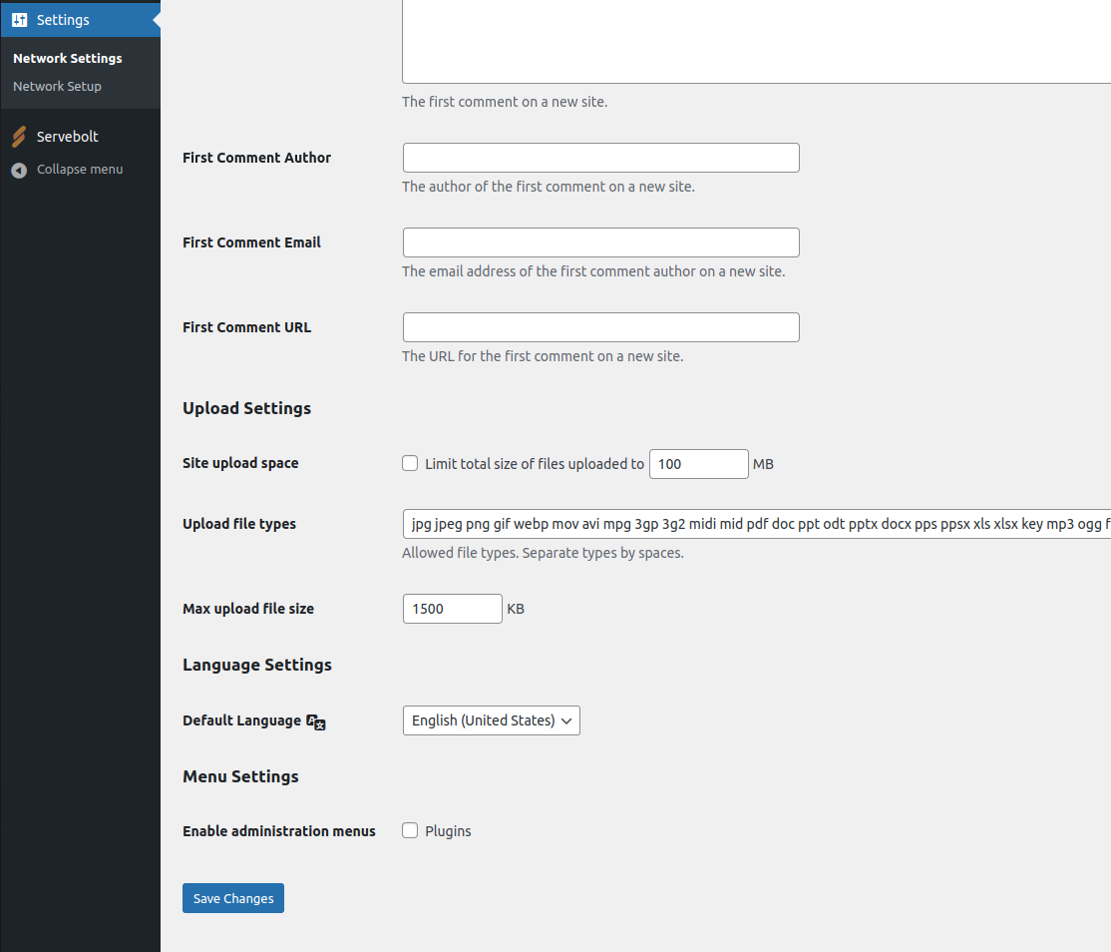Click the 'Plugins' checkbox label text

pyautogui.click(x=448, y=831)
